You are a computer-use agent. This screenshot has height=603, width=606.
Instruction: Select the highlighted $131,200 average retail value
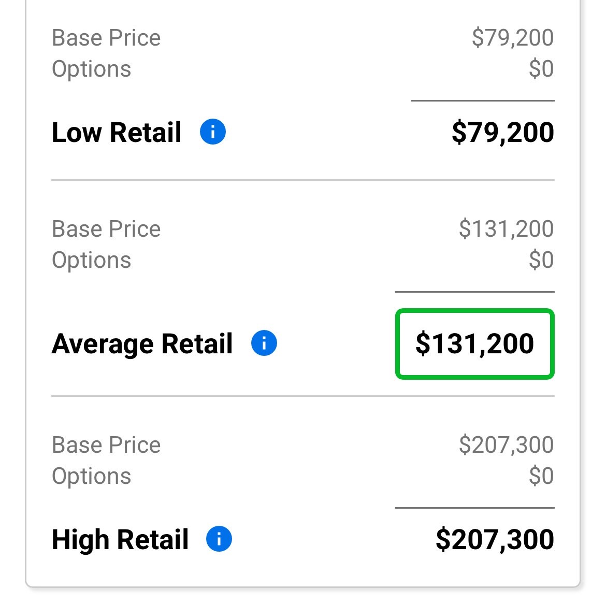474,344
